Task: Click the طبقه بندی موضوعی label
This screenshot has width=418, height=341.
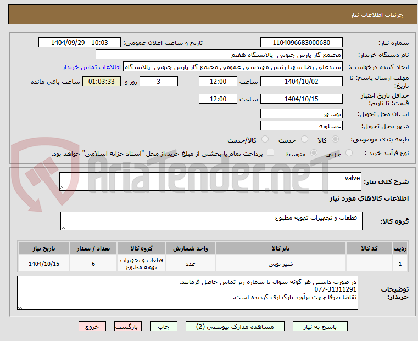Action: click(380, 139)
